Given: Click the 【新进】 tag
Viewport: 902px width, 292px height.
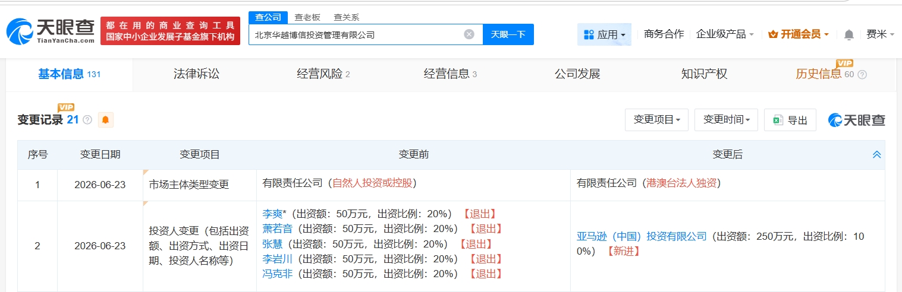Looking at the screenshot, I should tap(623, 251).
